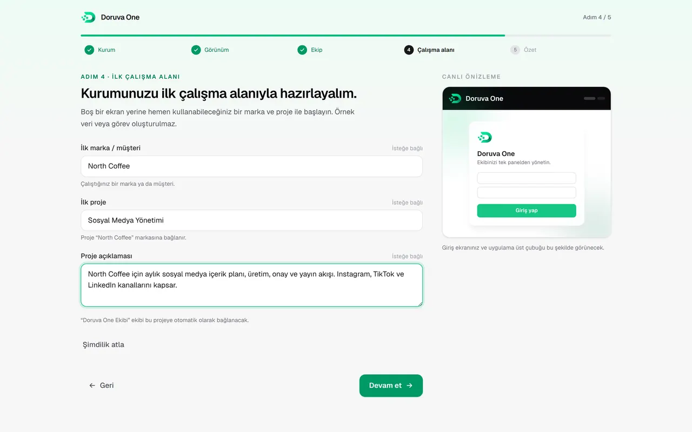This screenshot has height=432, width=692.
Task: Click the Doruva logo inside preview login card
Action: pyautogui.click(x=485, y=137)
